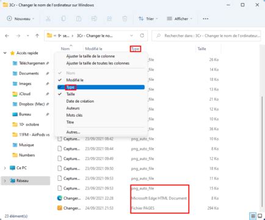The height and width of the screenshot is (220, 265).
Task: Click the '9e se...' breadcrumb segment
Action: click(64, 35)
